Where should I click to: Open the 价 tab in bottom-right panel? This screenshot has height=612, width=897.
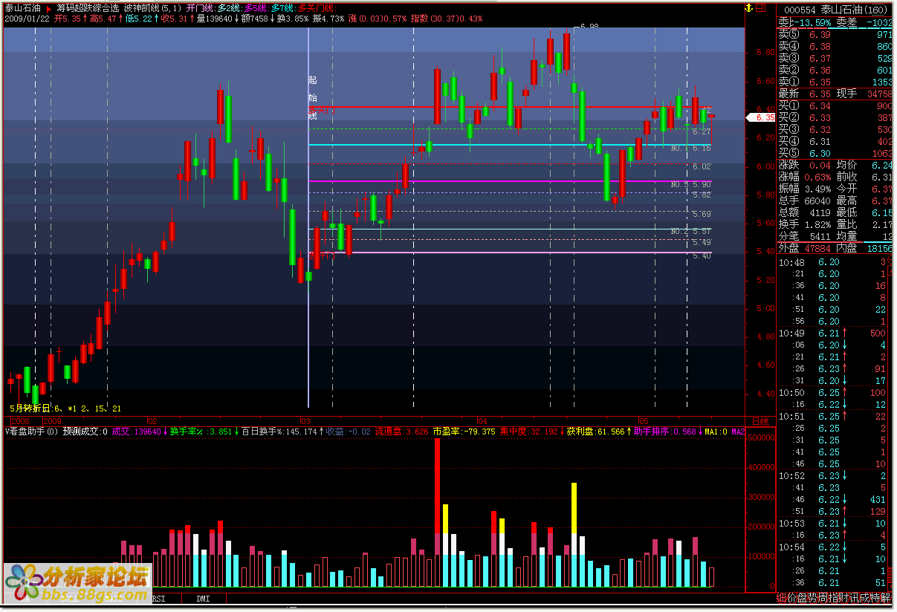click(791, 597)
